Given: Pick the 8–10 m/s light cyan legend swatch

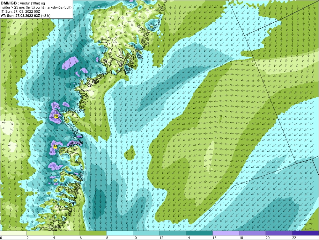Looking at the screenshot, I should click(x=120, y=233).
